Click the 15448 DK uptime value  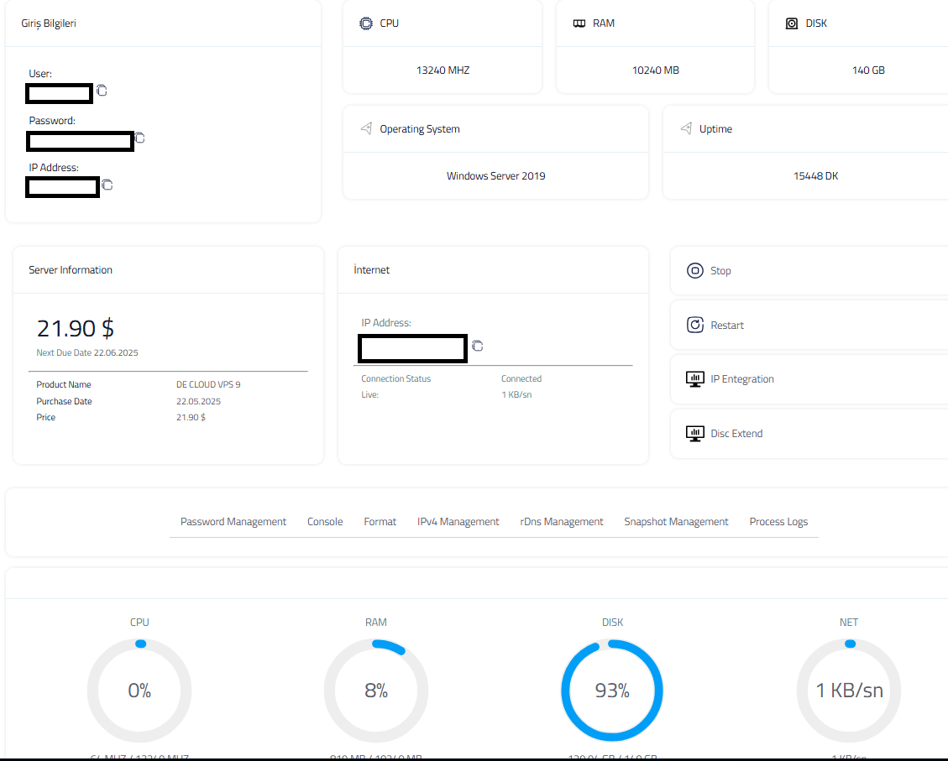815,176
